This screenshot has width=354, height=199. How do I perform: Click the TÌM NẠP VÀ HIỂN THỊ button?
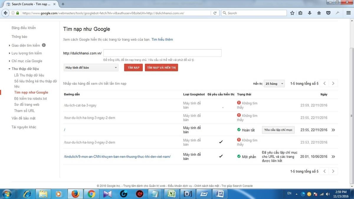(161, 68)
